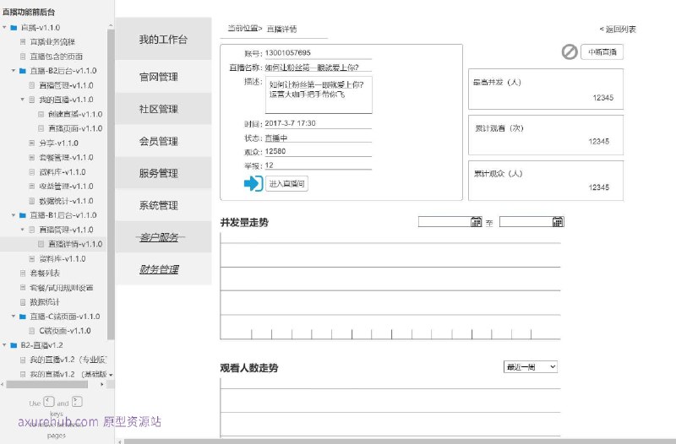Click the page icon of 直播业务流程
Screen dimensions: 676x444
coord(23,41)
